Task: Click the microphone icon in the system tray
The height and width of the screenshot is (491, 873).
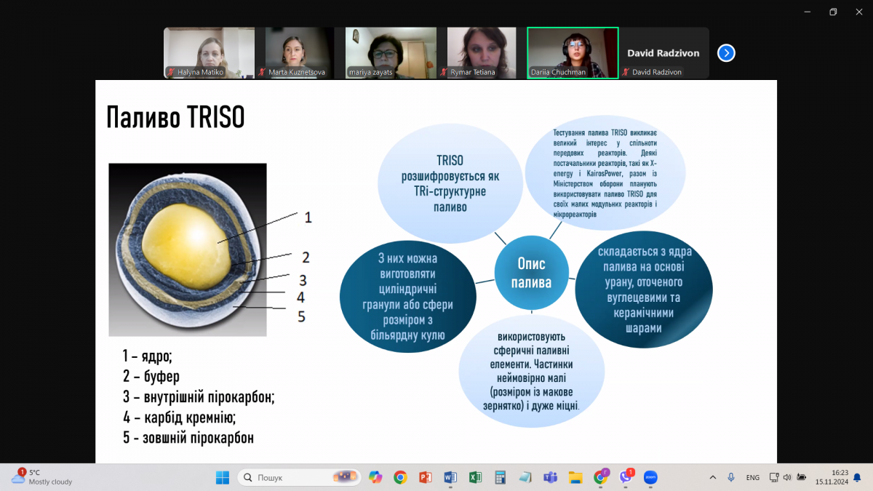Action: pyautogui.click(x=731, y=477)
